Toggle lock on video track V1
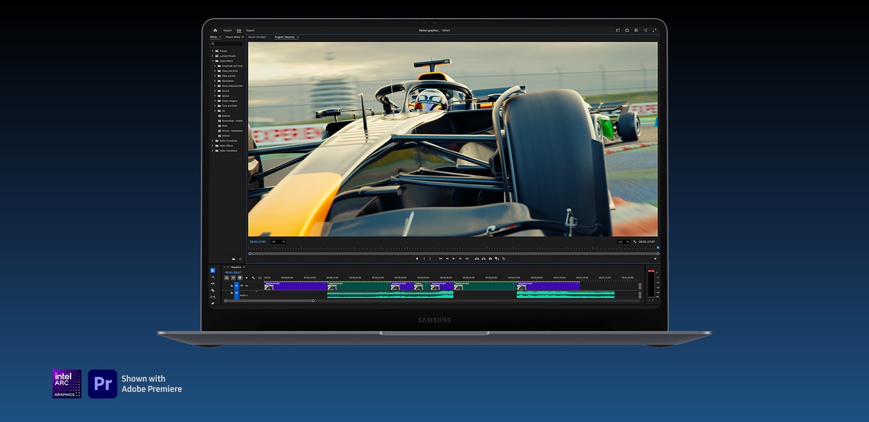The width and height of the screenshot is (869, 422). coord(232,286)
